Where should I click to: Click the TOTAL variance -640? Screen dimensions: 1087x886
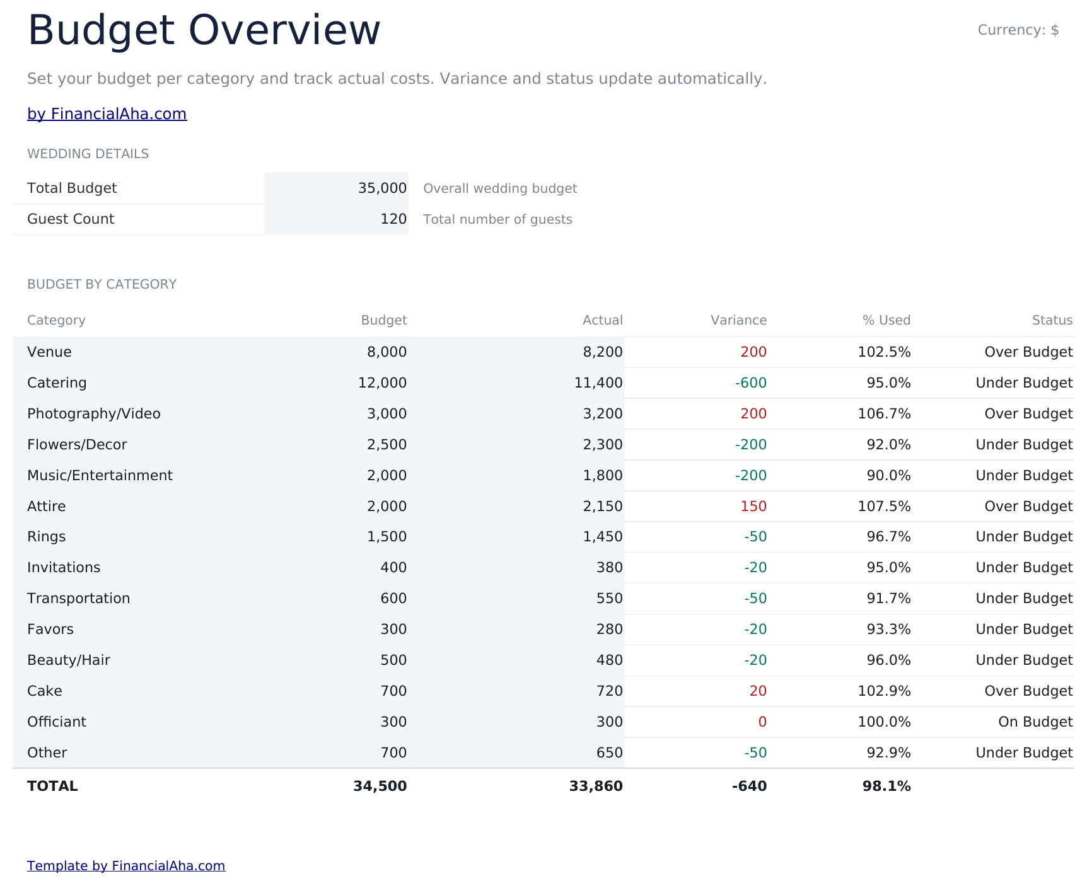click(x=750, y=786)
